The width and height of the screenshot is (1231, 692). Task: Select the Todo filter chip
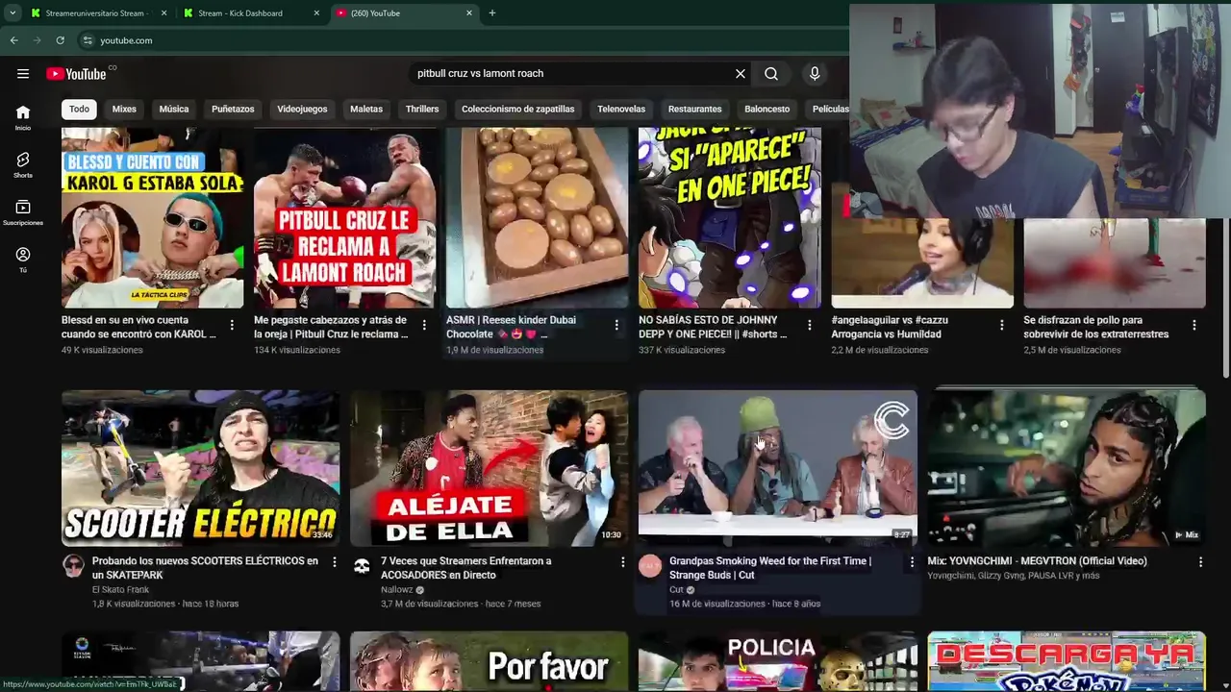tap(79, 109)
